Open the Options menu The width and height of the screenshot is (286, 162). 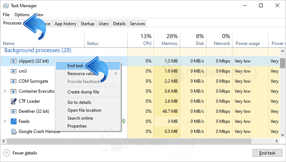pyautogui.click(x=22, y=14)
